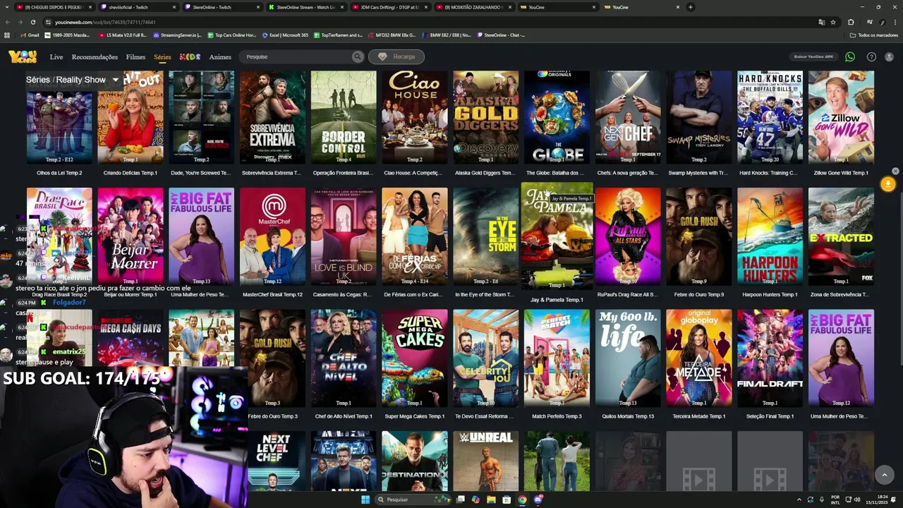The width and height of the screenshot is (903, 508).
Task: Open Filmes menu item
Action: tap(135, 56)
